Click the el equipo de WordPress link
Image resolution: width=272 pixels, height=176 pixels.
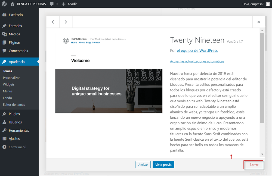tap(197, 51)
